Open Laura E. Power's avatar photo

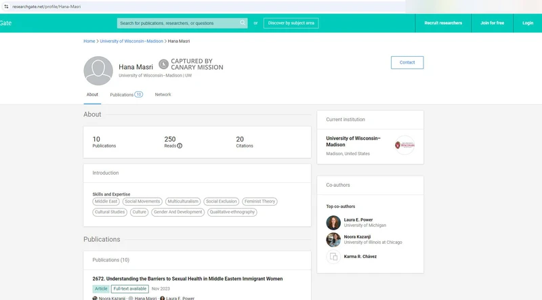[x=333, y=223]
